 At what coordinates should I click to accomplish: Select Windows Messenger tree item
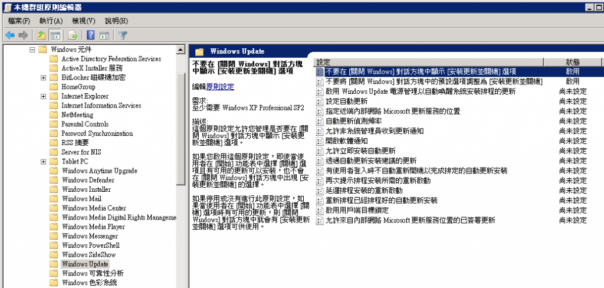point(90,236)
